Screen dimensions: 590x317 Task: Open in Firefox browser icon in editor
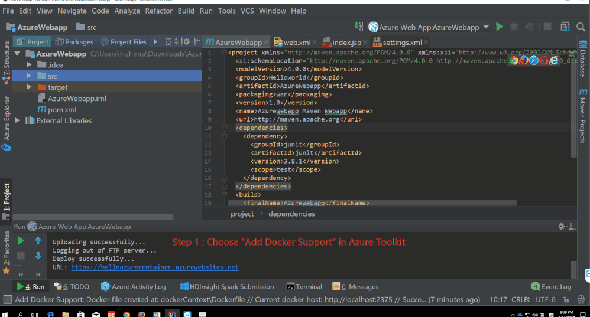click(524, 60)
